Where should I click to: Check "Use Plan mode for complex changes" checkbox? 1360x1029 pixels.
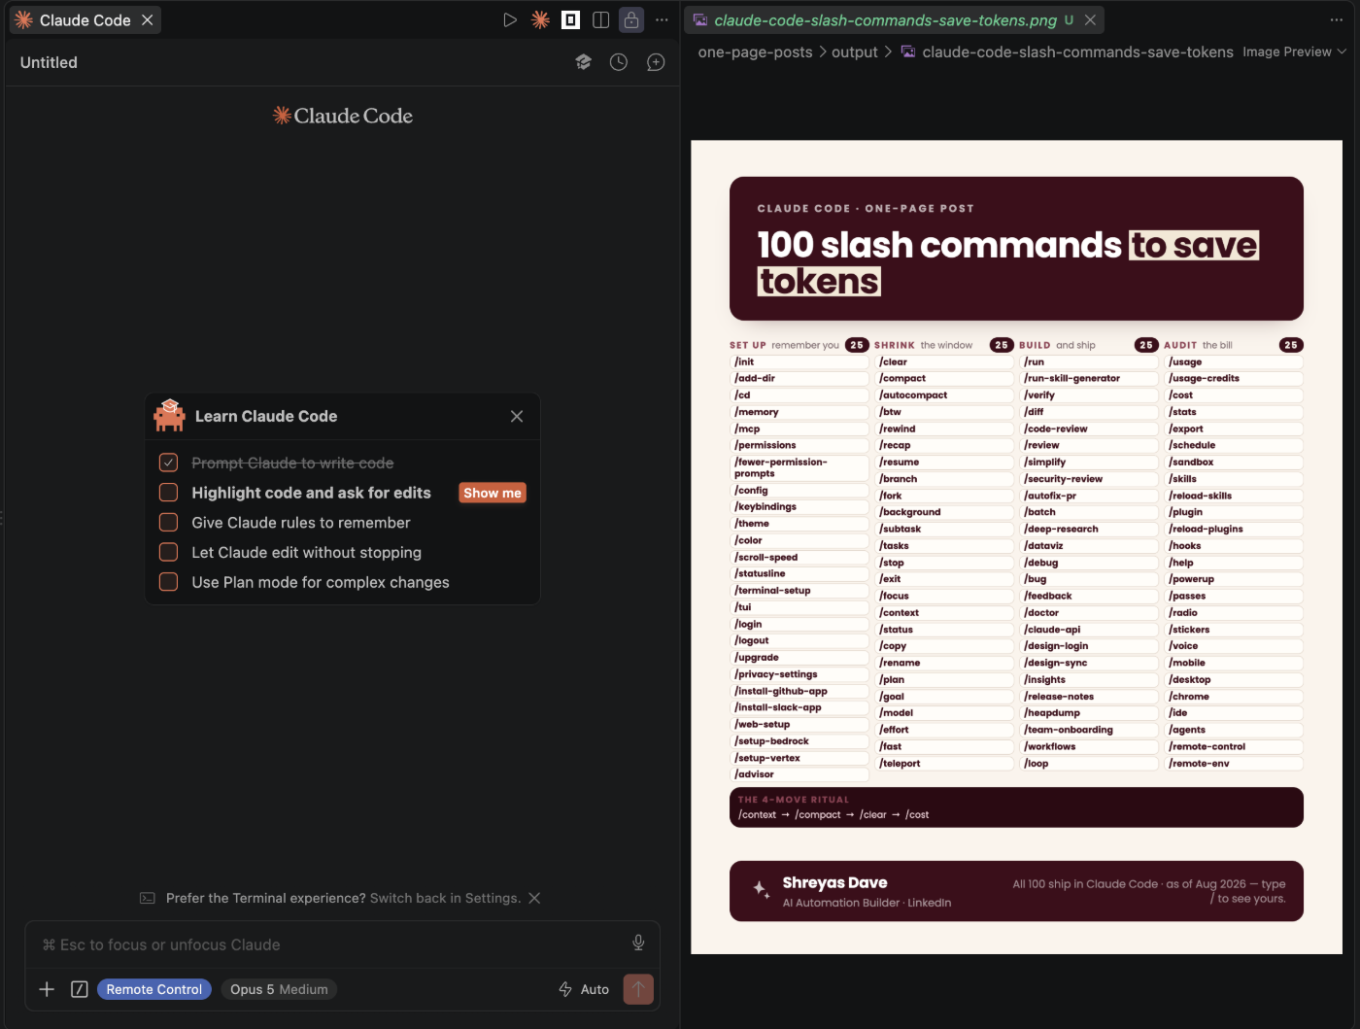pos(168,582)
